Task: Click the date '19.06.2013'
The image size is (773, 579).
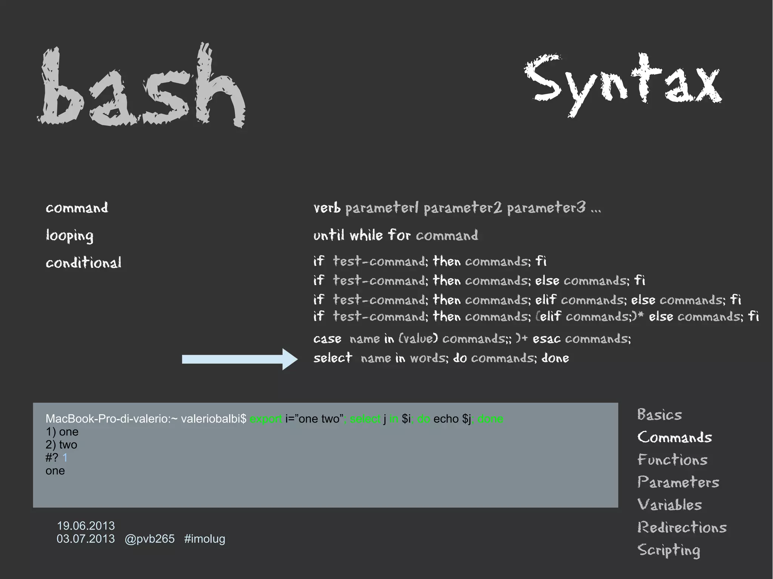Action: 86,526
